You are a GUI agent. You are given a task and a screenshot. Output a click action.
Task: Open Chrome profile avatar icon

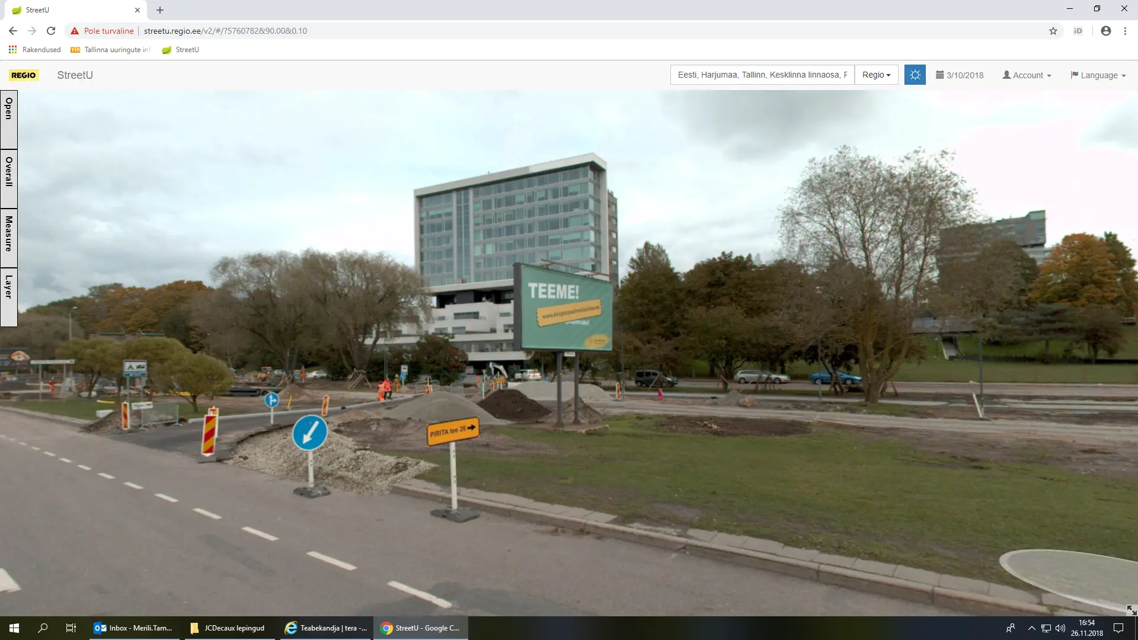click(x=1105, y=31)
